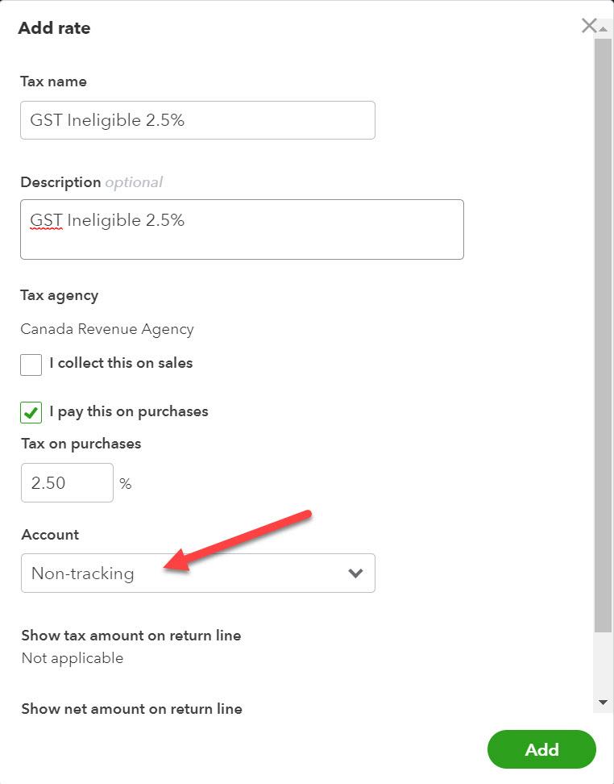The height and width of the screenshot is (784, 614).
Task: Click the 'Show tax amount on return line' label
Action: point(131,636)
